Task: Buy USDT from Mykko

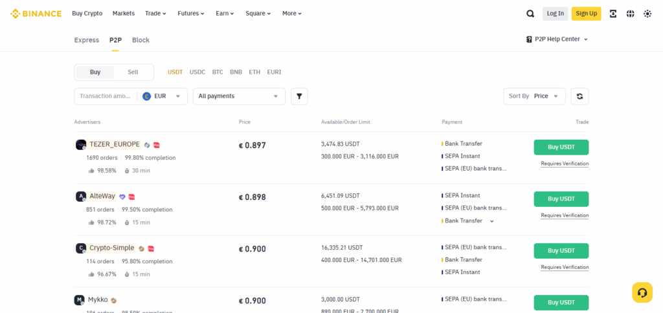Action: pyautogui.click(x=561, y=303)
